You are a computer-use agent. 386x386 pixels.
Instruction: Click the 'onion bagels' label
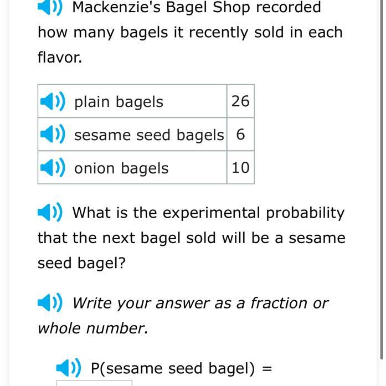(121, 168)
